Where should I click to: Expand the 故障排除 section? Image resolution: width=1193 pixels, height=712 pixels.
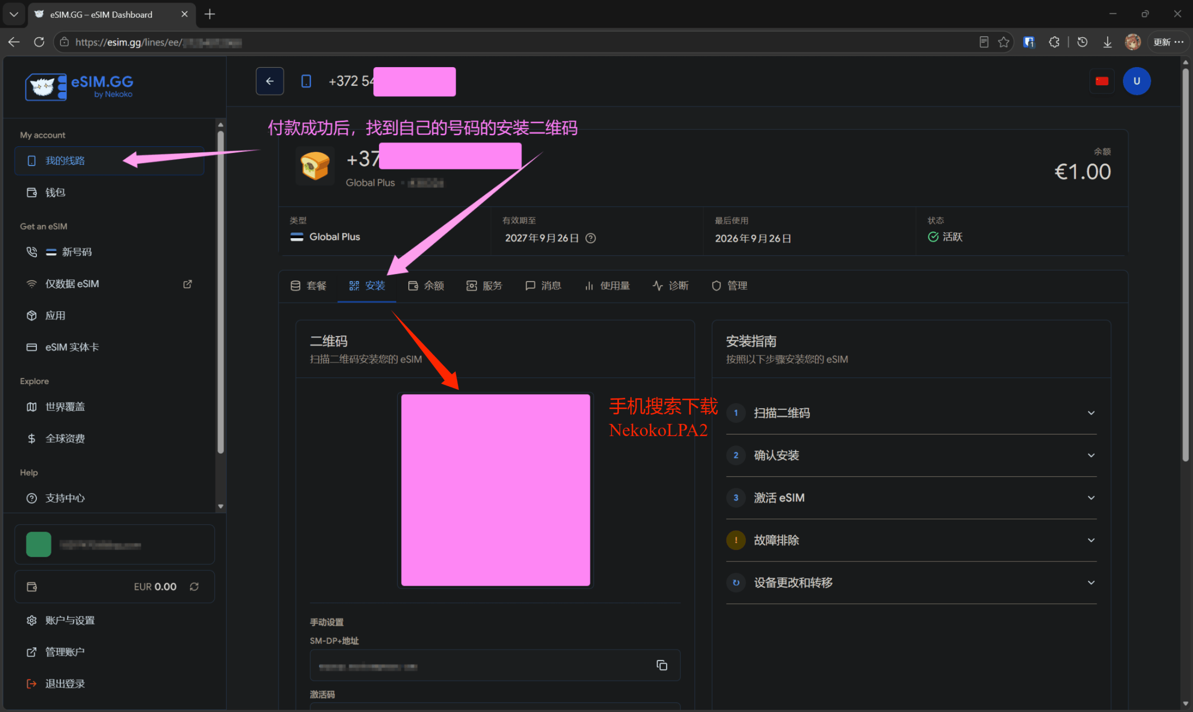911,540
